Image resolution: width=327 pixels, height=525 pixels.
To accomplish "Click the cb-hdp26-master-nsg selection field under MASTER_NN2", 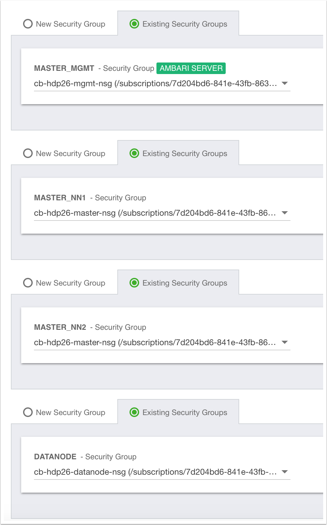I will pos(154,342).
